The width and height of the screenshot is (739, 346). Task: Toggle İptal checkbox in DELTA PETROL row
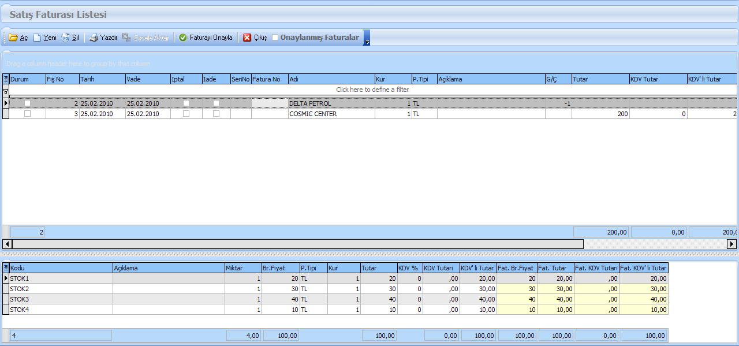[186, 103]
